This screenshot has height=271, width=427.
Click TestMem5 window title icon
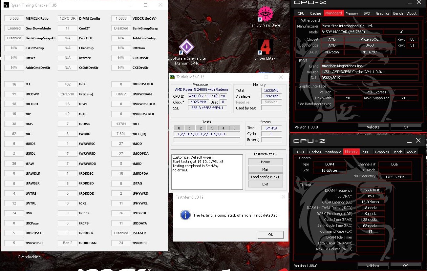172,77
